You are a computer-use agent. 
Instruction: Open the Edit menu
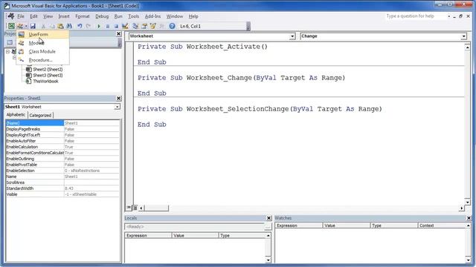[33, 16]
